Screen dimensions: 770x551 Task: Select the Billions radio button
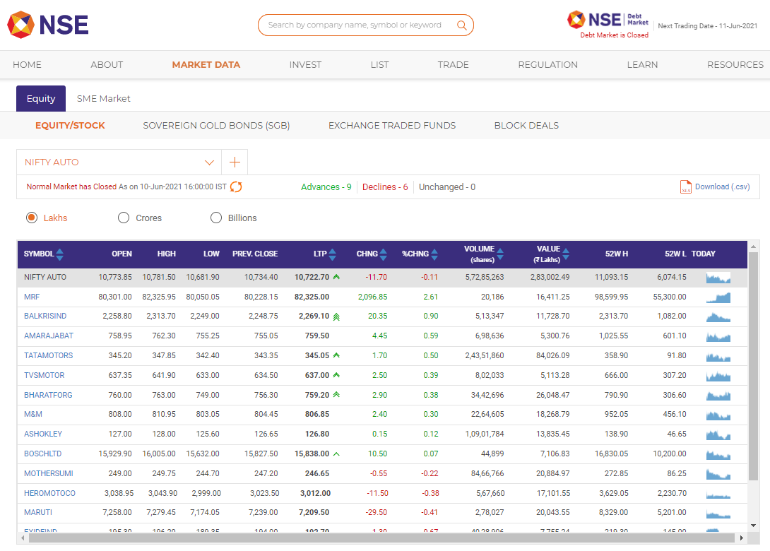coord(216,218)
